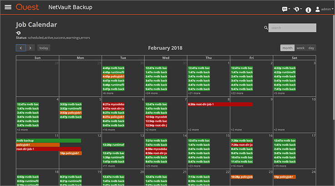The image size is (335, 186).
Task: Click the Quest logo
Action: tap(27, 7)
